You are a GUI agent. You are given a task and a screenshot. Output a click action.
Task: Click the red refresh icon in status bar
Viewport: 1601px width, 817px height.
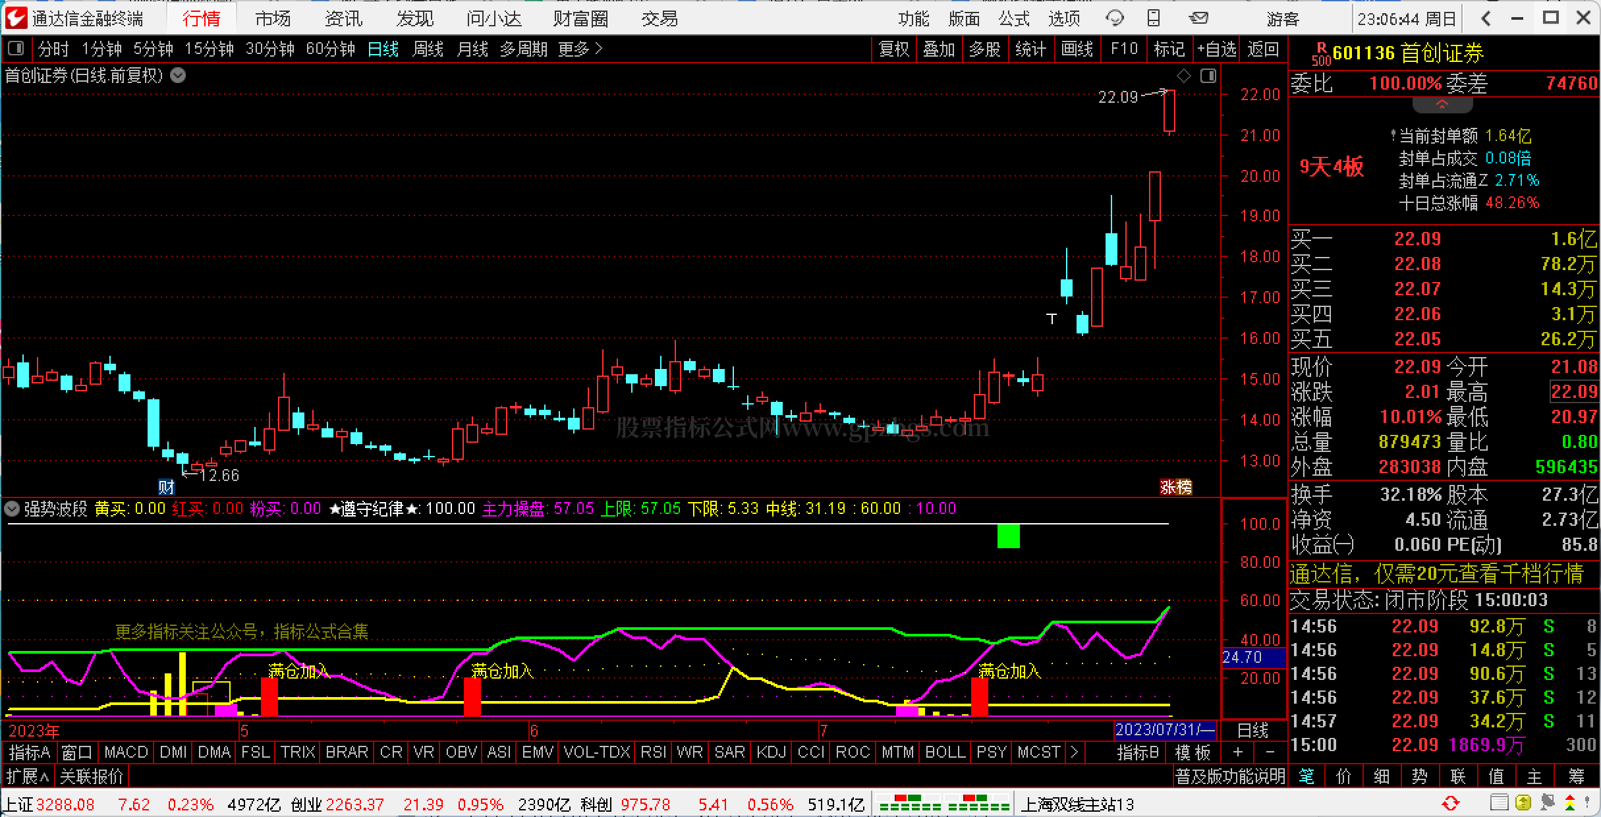[x=1451, y=803]
